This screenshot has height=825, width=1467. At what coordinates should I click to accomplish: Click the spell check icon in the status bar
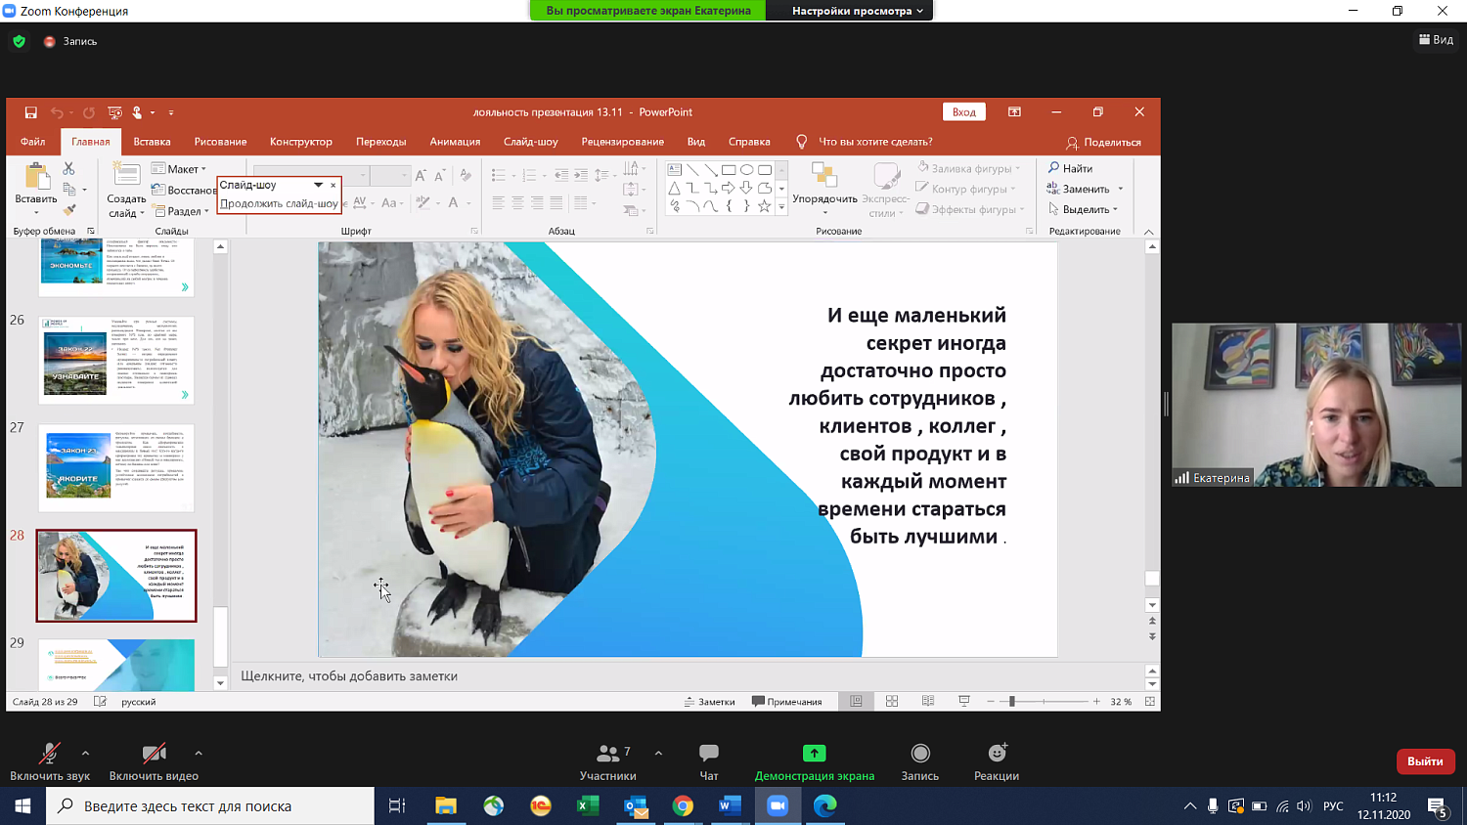pyautogui.click(x=100, y=702)
